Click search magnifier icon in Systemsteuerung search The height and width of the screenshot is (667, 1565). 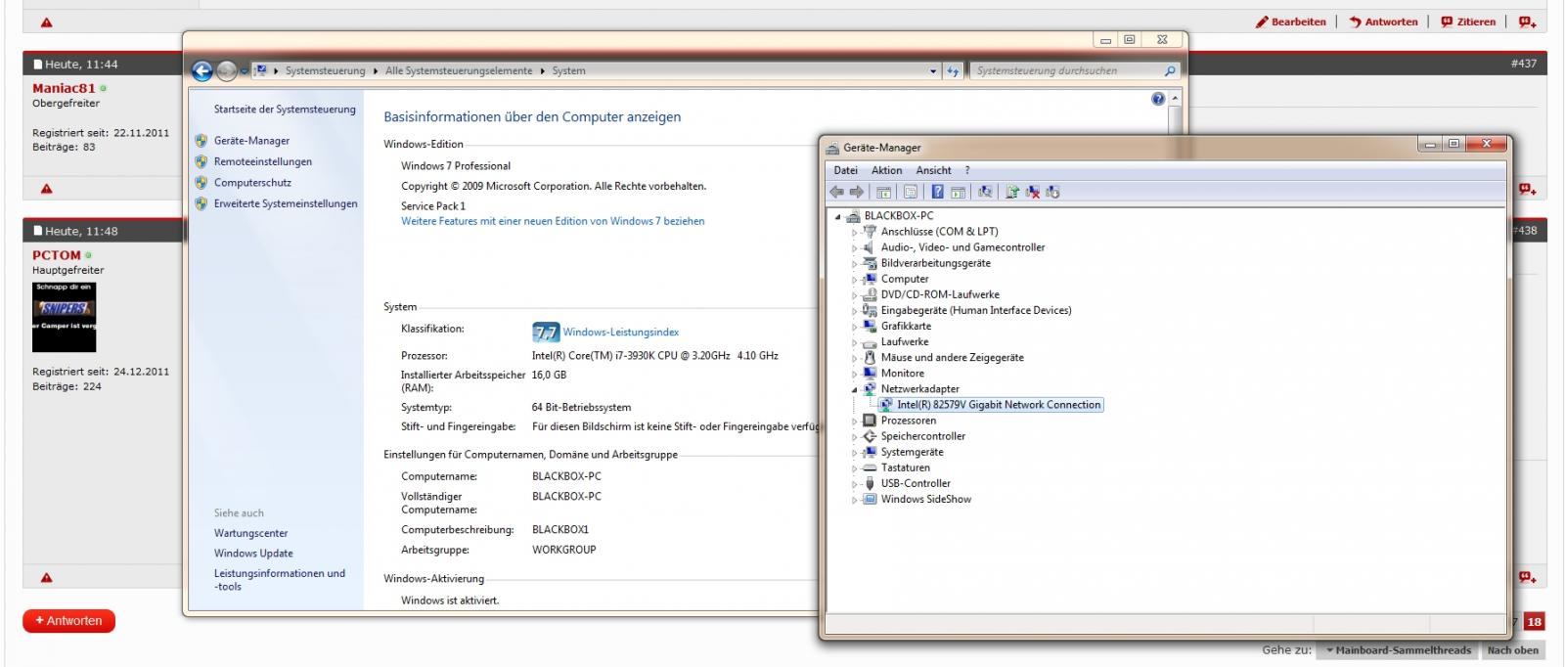point(1170,70)
